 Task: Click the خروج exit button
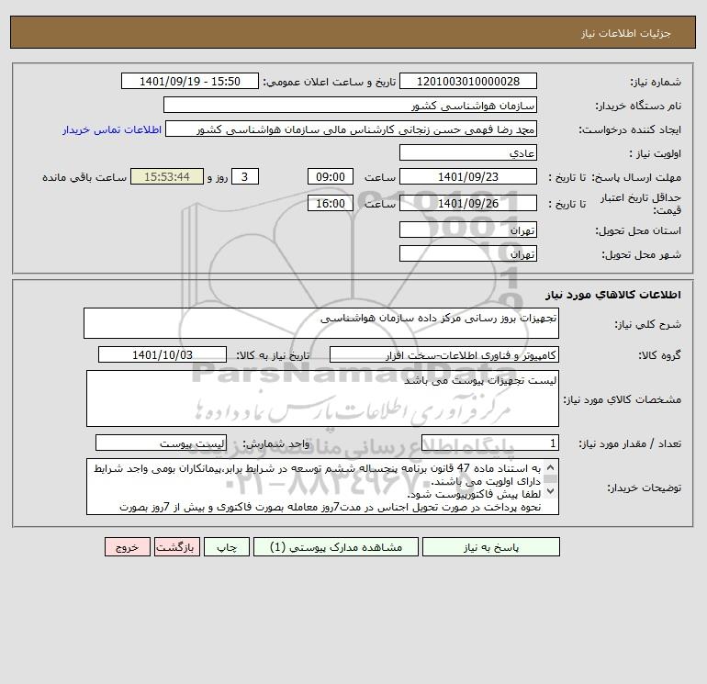click(127, 547)
